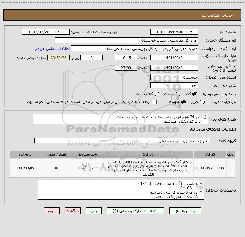The width and height of the screenshot is (245, 237).
Task: Click the need date cell 1401/03/05
Action: click(25, 168)
